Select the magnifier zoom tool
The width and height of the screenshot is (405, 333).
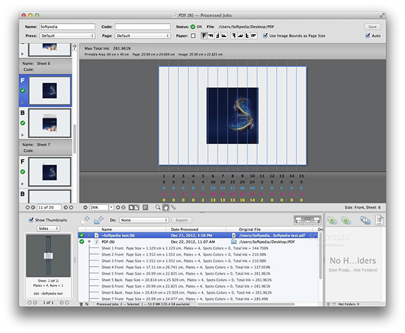tap(158, 207)
